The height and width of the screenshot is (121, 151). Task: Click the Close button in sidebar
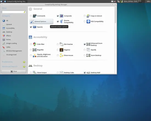click(x=14, y=71)
